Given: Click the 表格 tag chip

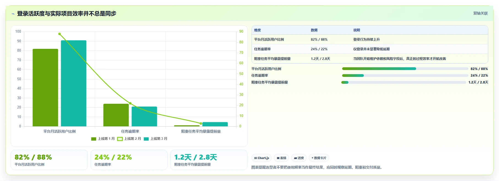Looking at the screenshot, I should point(281,158).
